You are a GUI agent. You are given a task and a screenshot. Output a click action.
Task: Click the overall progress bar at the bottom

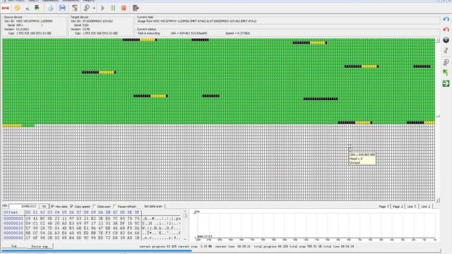221,251
